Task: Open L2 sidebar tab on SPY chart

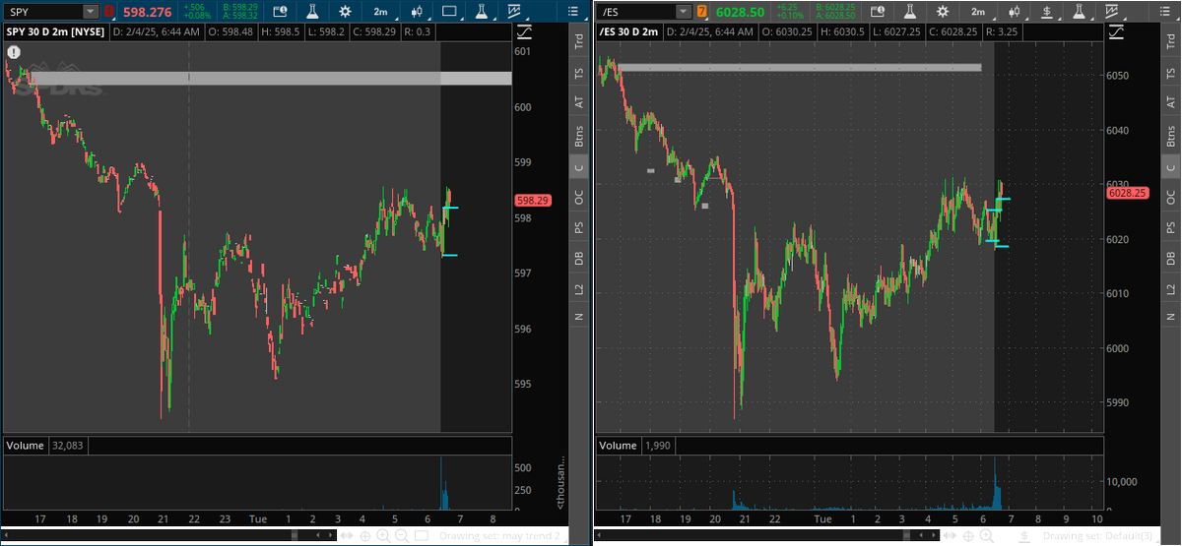Action: point(579,288)
